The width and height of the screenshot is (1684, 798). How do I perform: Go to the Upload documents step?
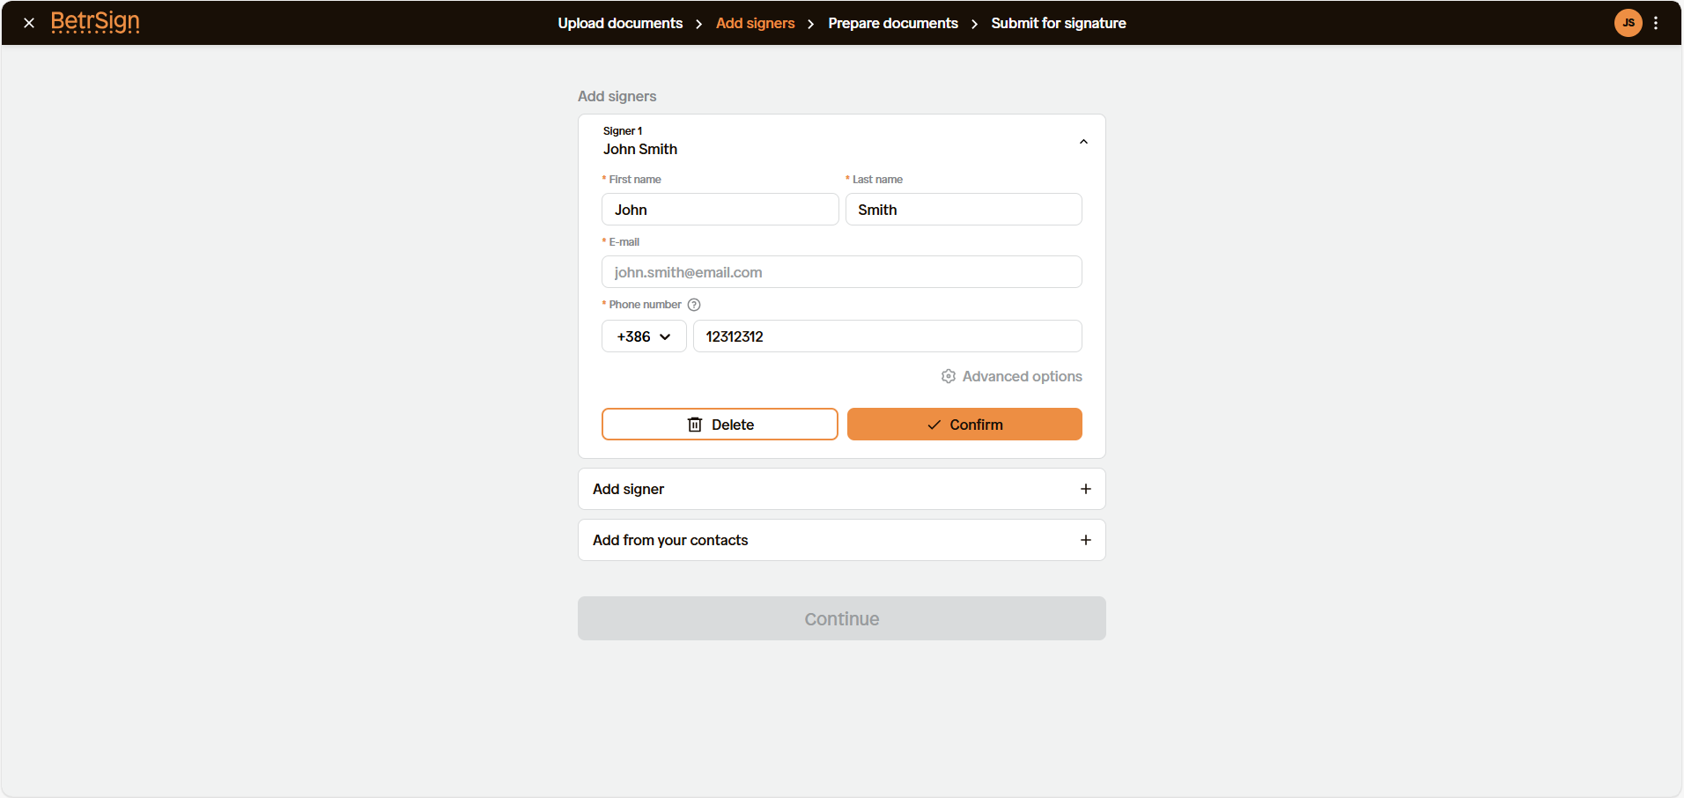pos(620,23)
